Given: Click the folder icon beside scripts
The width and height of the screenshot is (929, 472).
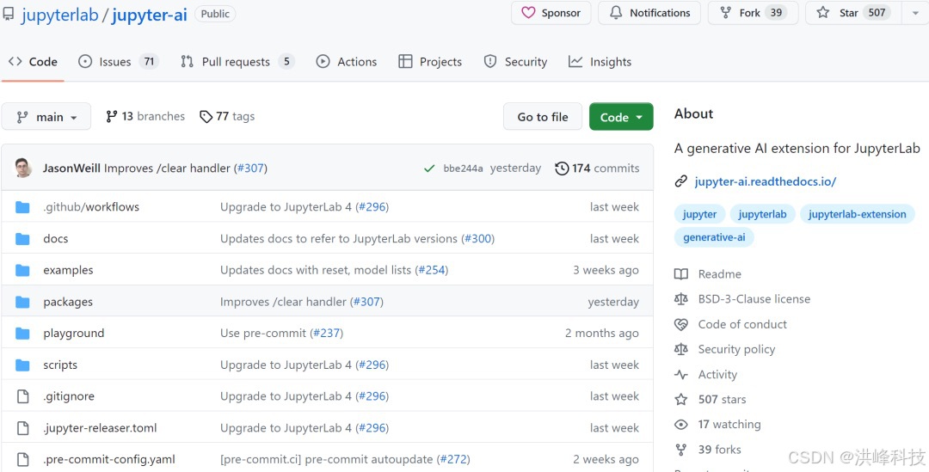Looking at the screenshot, I should pyautogui.click(x=22, y=365).
